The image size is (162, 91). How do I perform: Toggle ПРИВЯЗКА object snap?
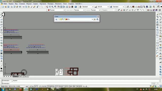51,86
